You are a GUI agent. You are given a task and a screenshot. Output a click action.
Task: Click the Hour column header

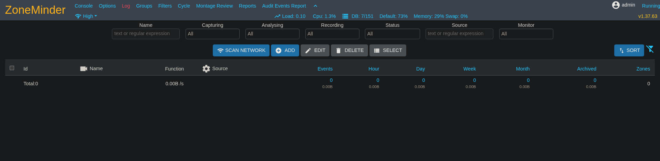(x=374, y=69)
